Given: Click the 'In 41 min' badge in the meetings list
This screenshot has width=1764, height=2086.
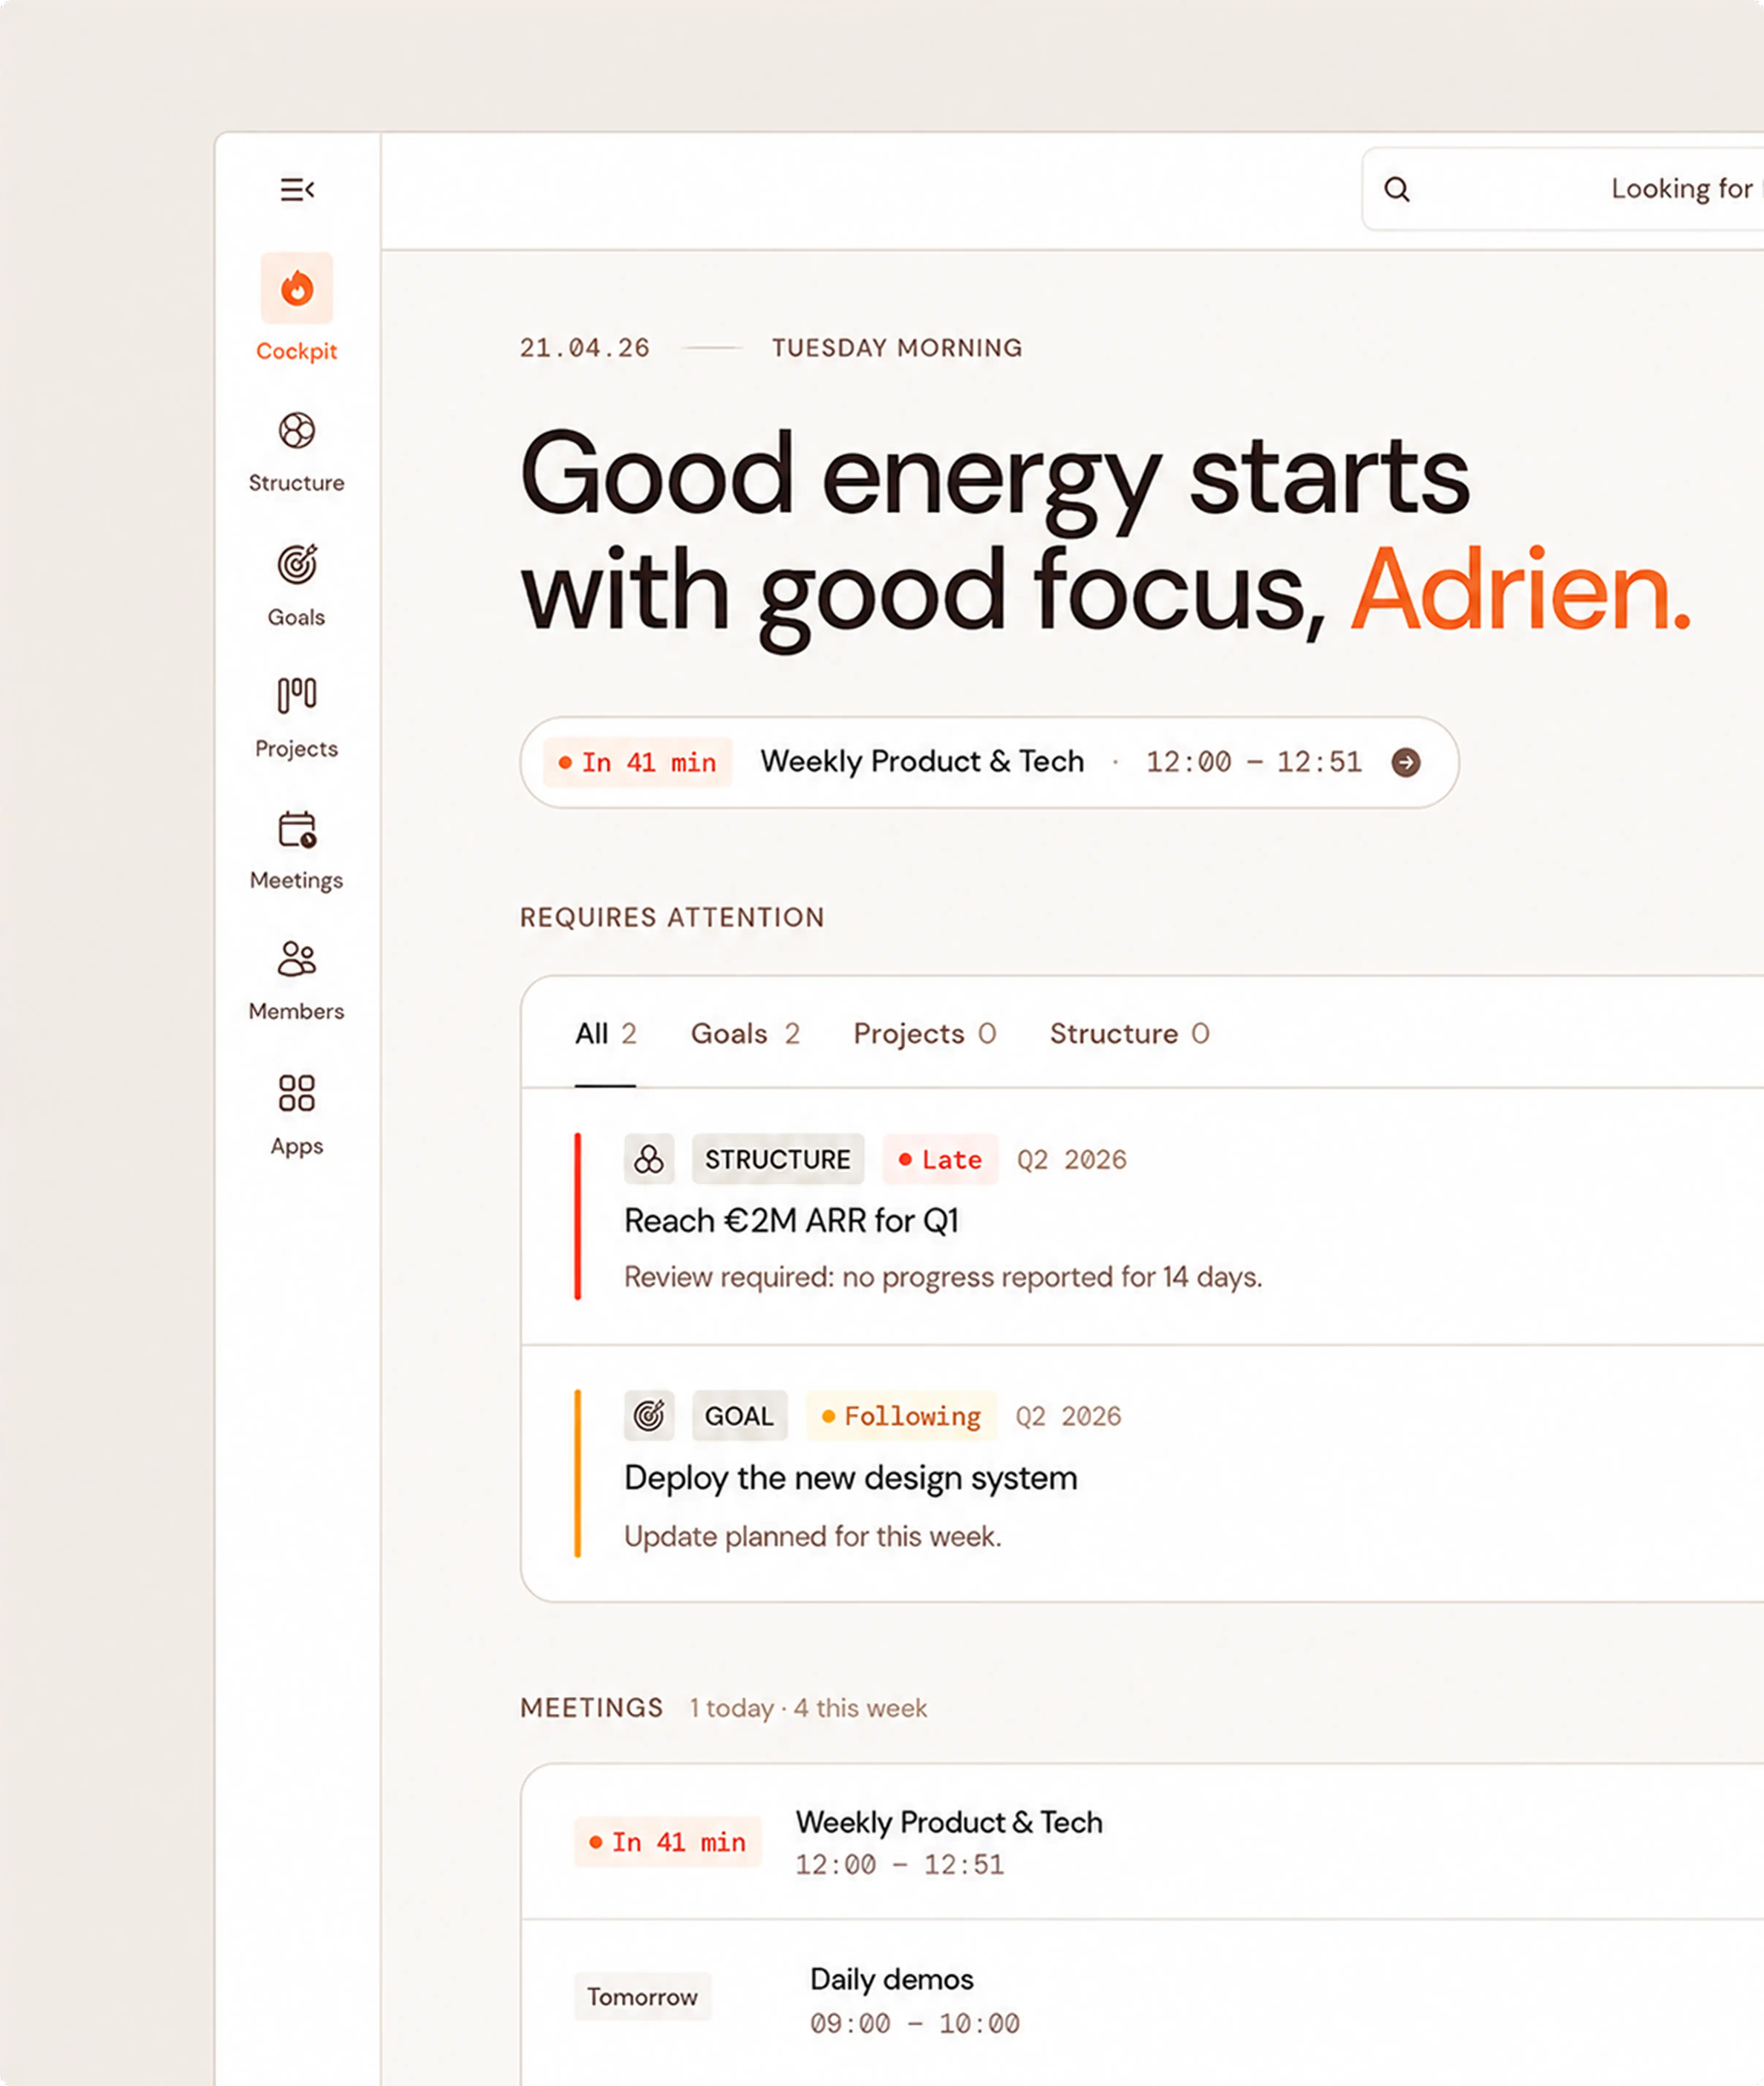Looking at the screenshot, I should coord(668,1842).
